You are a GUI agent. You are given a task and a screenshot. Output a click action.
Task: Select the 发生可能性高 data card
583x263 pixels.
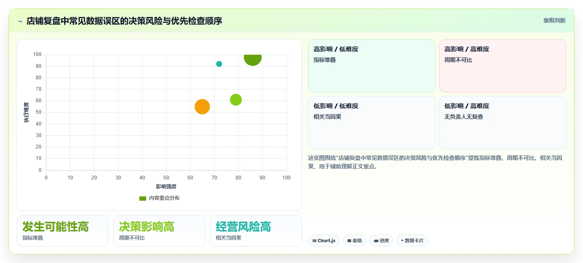tap(62, 231)
